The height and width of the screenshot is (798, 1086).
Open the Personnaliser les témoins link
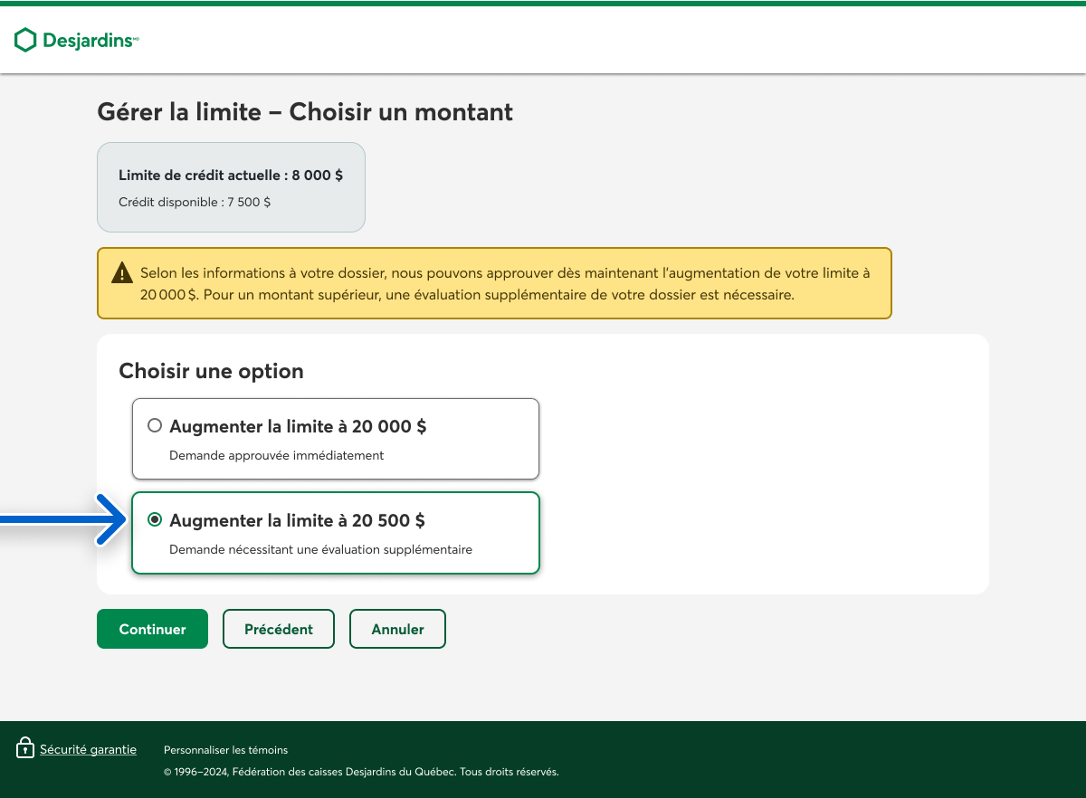[225, 750]
